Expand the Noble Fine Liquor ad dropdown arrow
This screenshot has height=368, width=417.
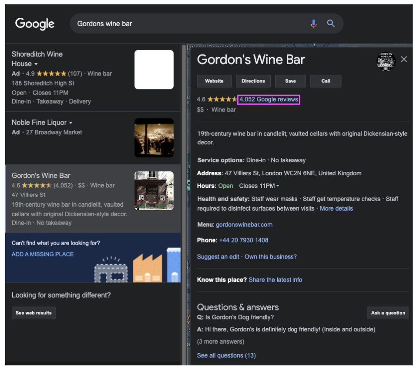click(71, 123)
